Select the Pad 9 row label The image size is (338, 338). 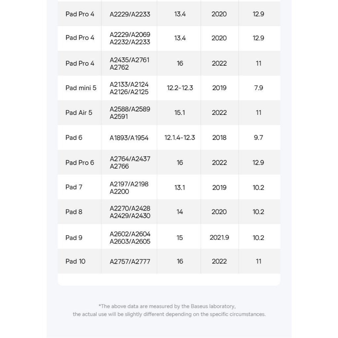[x=74, y=238]
